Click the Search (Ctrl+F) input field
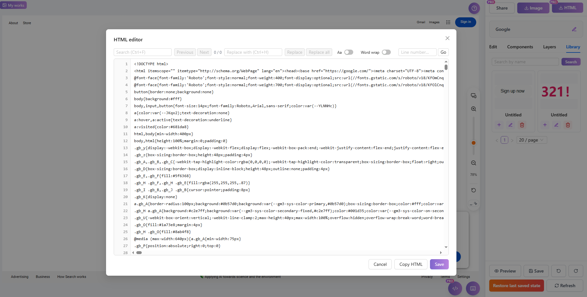 pos(142,52)
